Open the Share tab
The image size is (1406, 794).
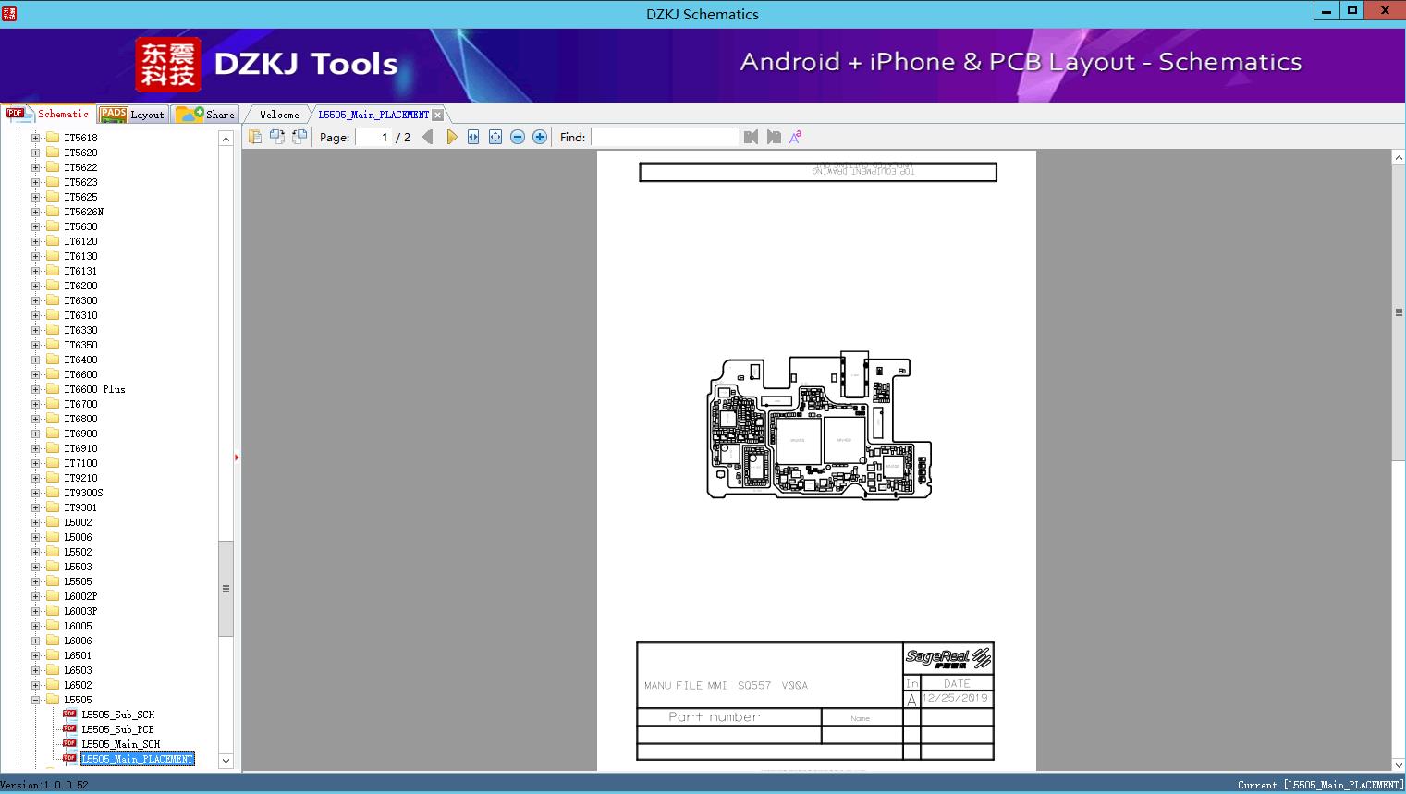206,115
